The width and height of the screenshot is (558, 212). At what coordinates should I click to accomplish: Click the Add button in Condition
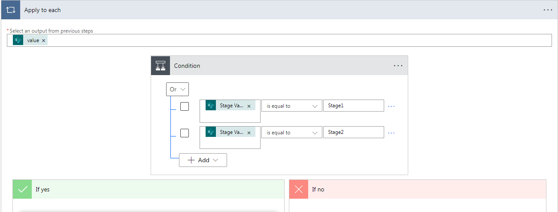click(x=203, y=160)
